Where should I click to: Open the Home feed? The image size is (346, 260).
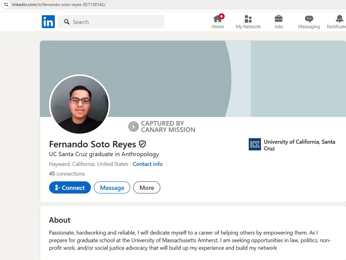click(218, 22)
